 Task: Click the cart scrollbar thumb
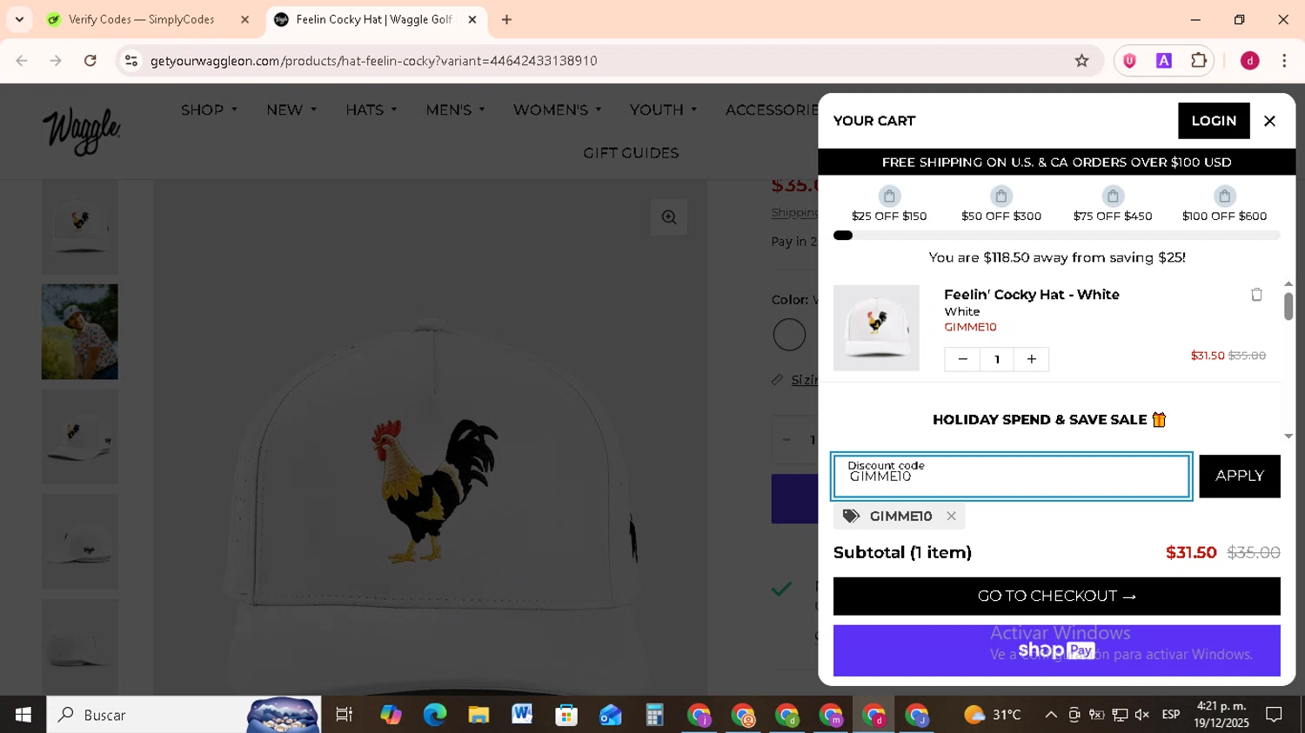coord(1288,306)
